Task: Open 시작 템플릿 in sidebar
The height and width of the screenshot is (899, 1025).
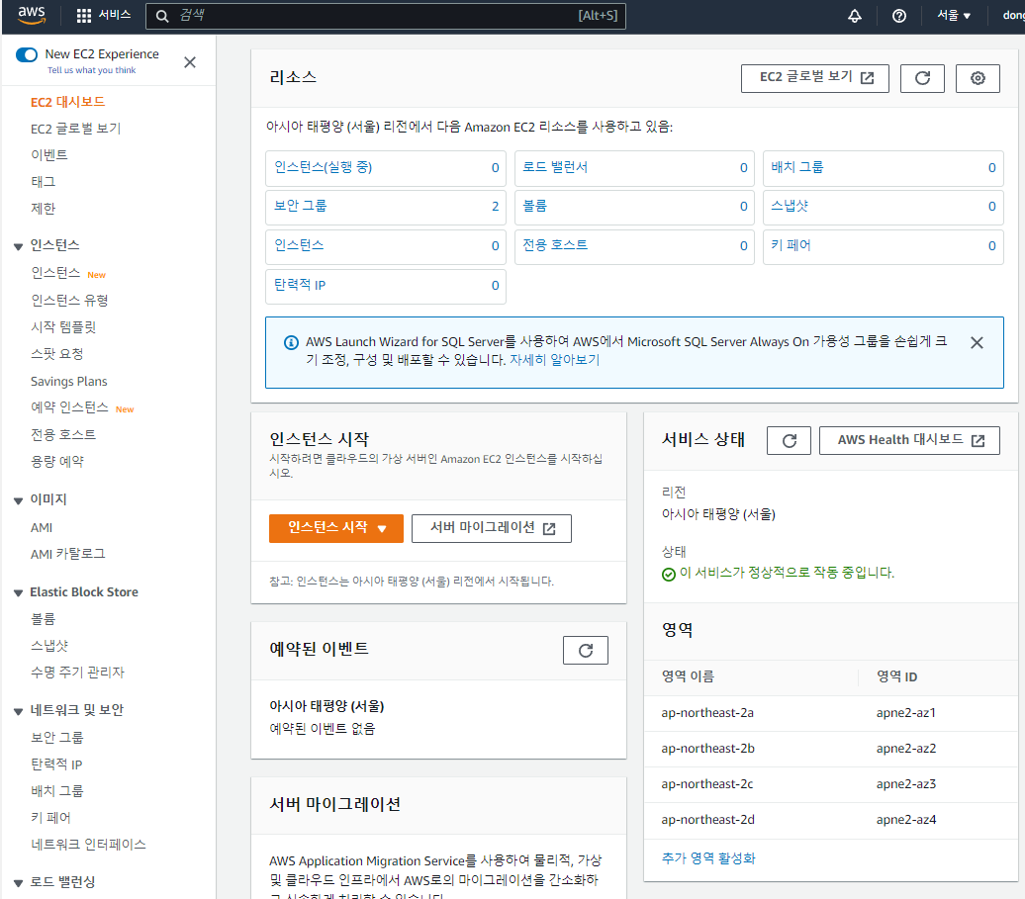Action: 63,327
